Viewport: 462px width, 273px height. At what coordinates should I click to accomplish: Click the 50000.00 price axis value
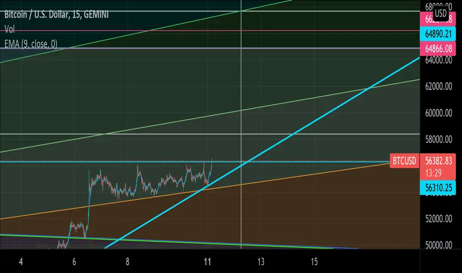(438, 245)
